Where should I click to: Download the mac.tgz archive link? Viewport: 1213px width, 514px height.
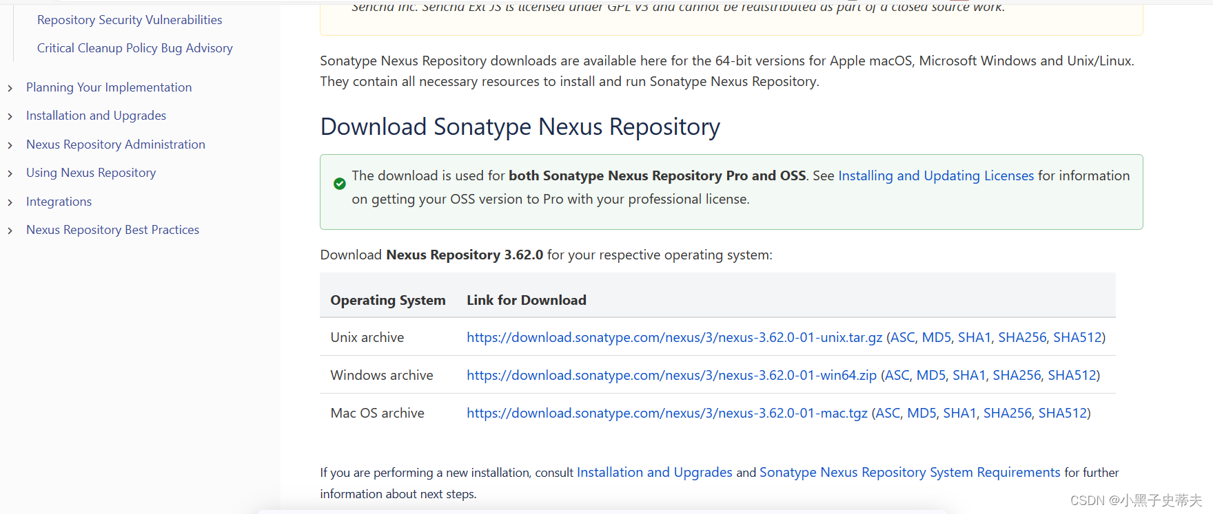tap(667, 413)
